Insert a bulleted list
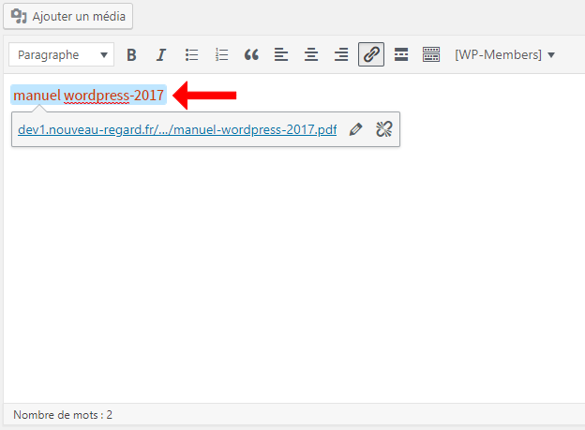Image resolution: width=585 pixels, height=430 pixels. (x=191, y=55)
